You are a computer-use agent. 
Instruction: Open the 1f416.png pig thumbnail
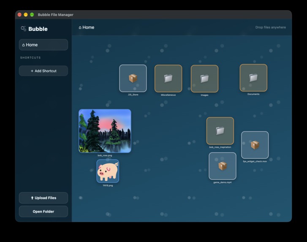click(108, 171)
